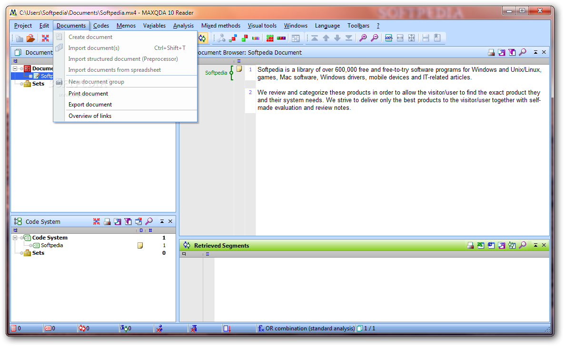Collapse the Document Browser panel arrow
564x346 pixels.
point(535,52)
